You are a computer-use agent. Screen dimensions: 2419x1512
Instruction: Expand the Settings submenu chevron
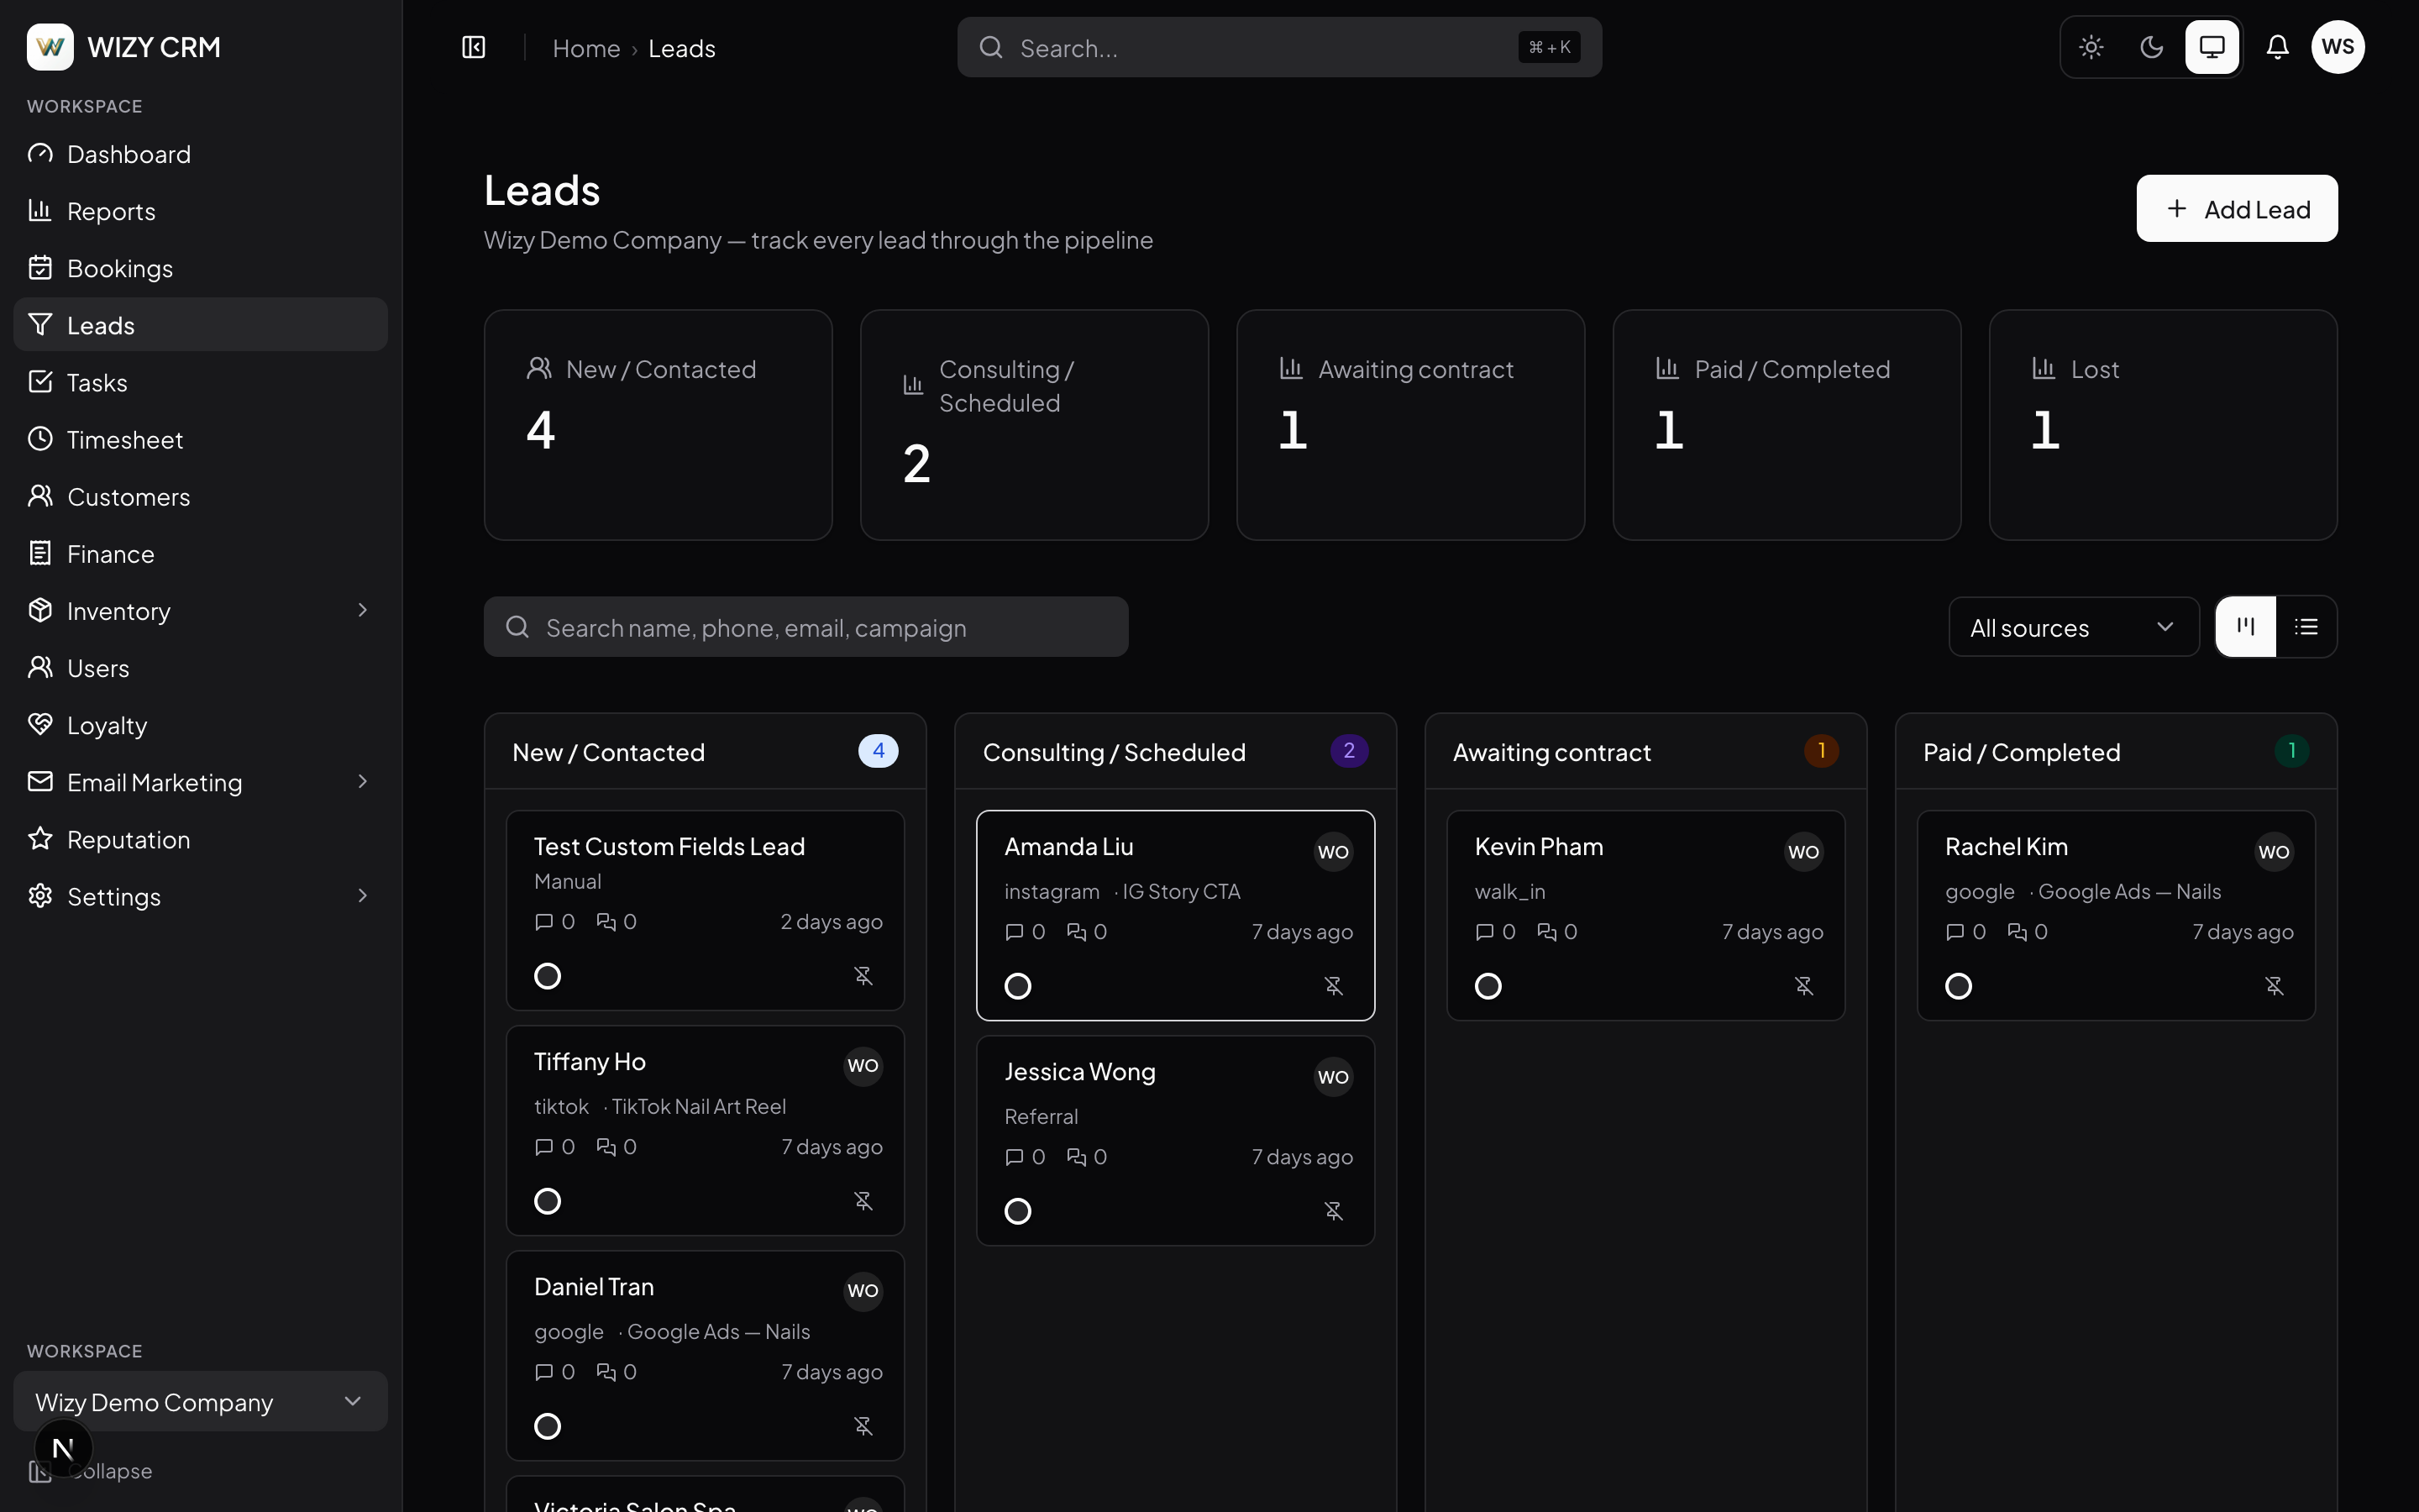[x=363, y=896]
